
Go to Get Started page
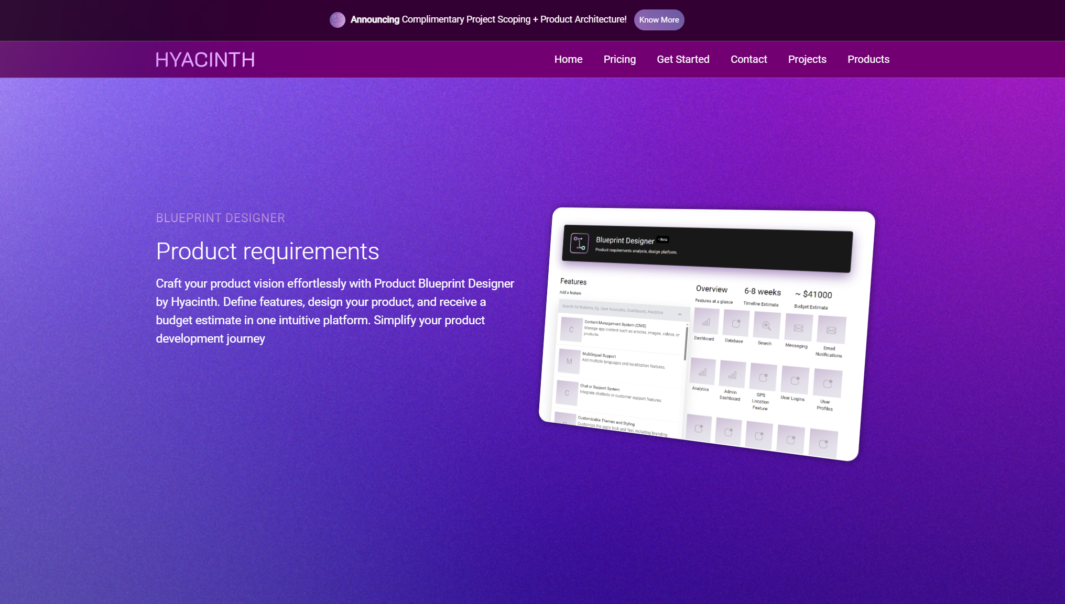tap(683, 59)
